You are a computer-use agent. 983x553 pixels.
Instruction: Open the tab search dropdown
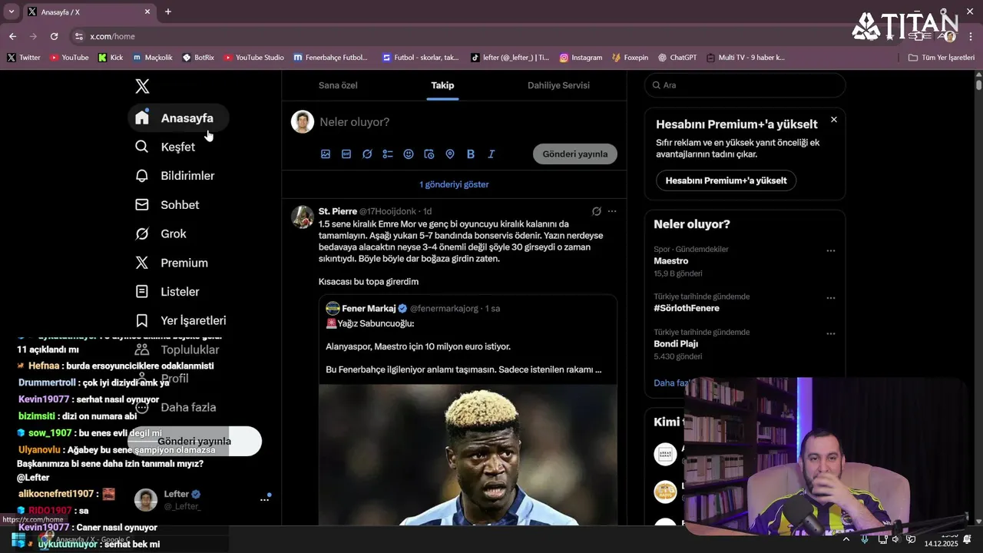(11, 12)
